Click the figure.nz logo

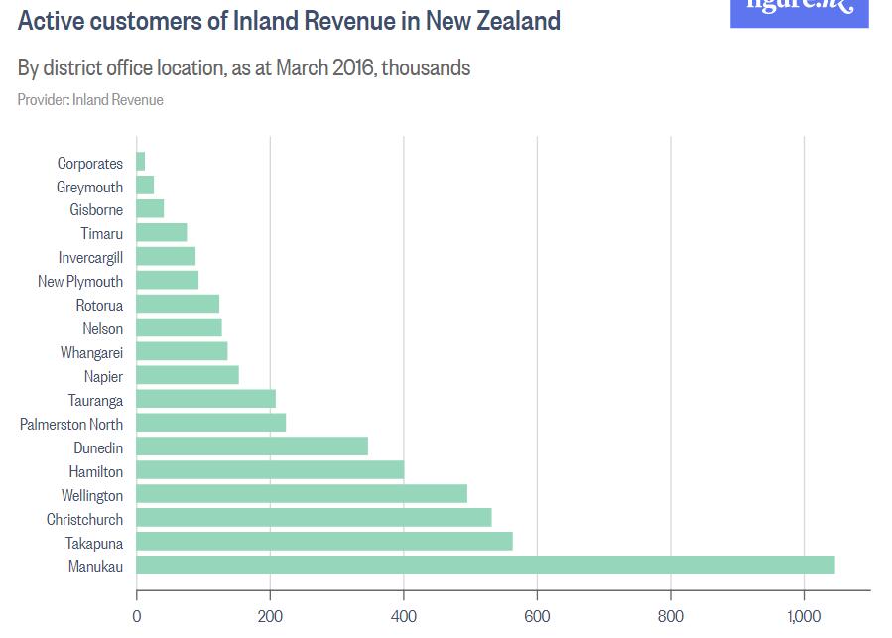point(799,12)
